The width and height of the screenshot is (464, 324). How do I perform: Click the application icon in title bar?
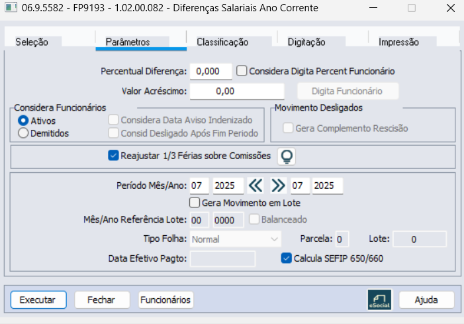click(x=11, y=7)
